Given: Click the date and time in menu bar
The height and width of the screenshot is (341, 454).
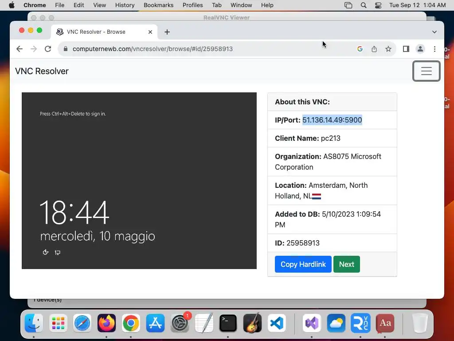Looking at the screenshot, I should [x=417, y=5].
